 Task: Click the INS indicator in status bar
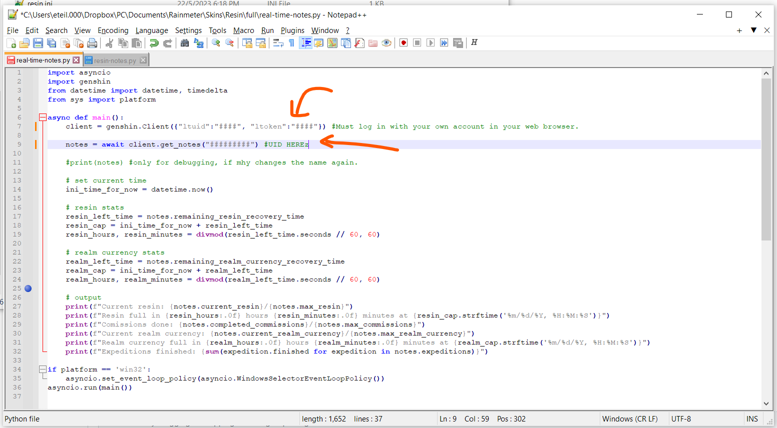(752, 419)
